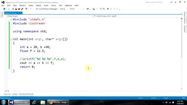
Task: Click the Uncomment selected lines icon
Action: click(x=104, y=9)
